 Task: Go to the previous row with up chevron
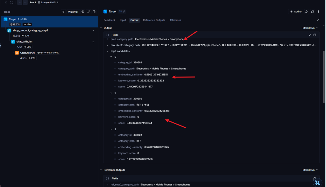pos(25,2)
